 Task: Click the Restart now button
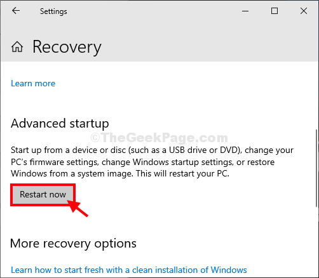(43, 194)
